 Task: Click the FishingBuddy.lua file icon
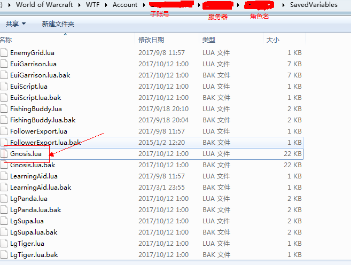(4, 108)
